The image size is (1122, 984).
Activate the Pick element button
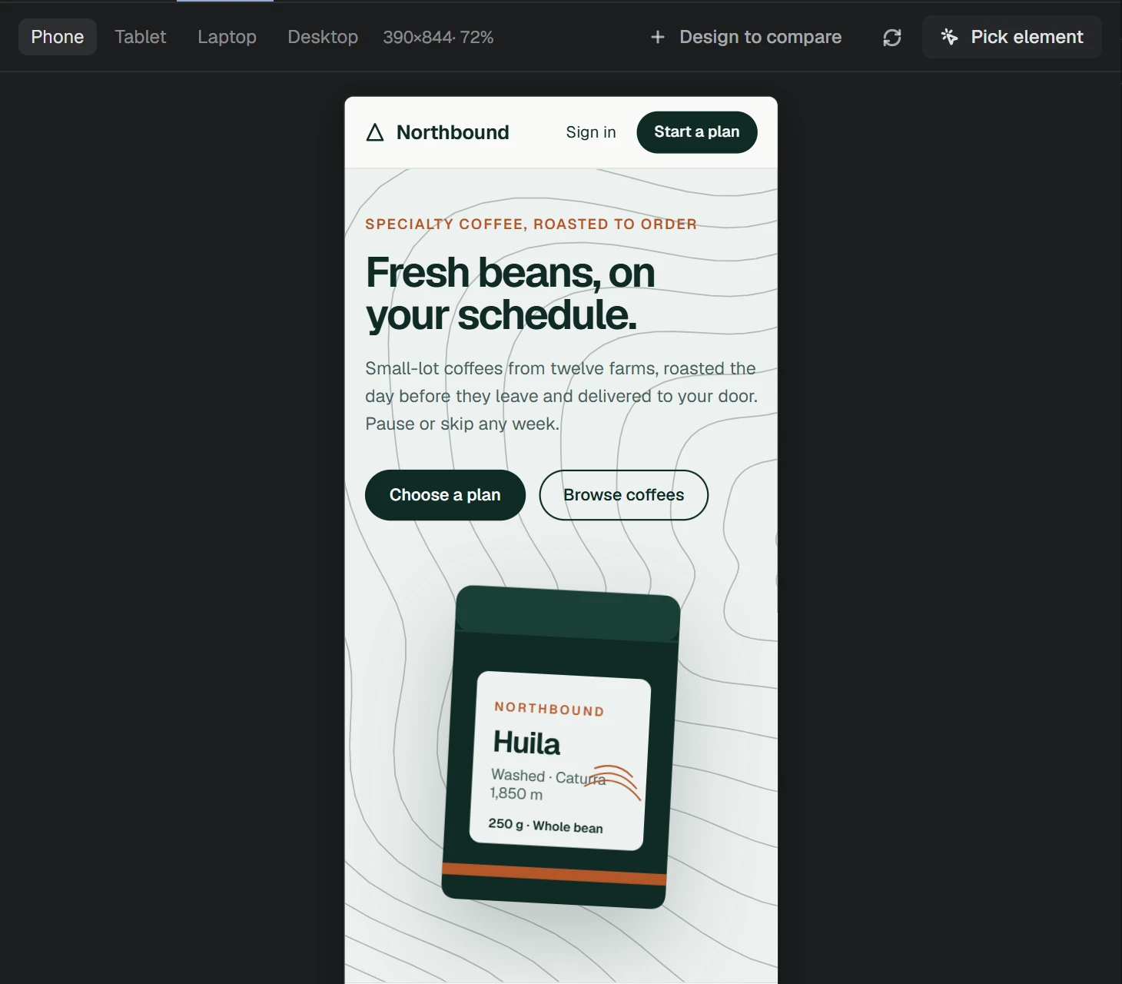(x=1012, y=37)
